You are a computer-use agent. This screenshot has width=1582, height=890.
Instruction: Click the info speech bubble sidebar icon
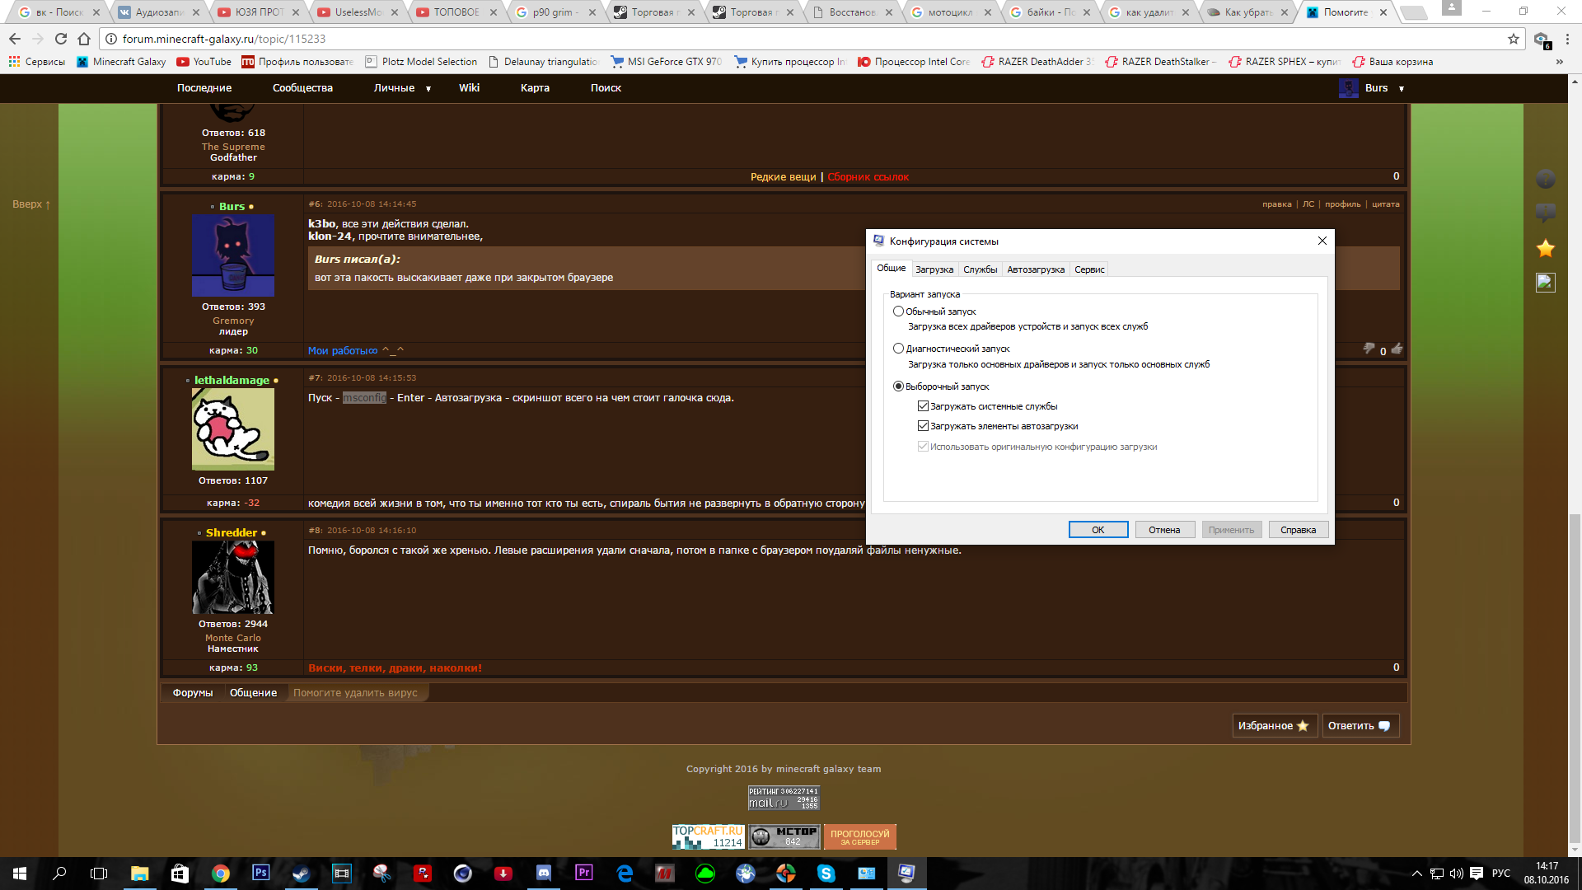click(1545, 213)
